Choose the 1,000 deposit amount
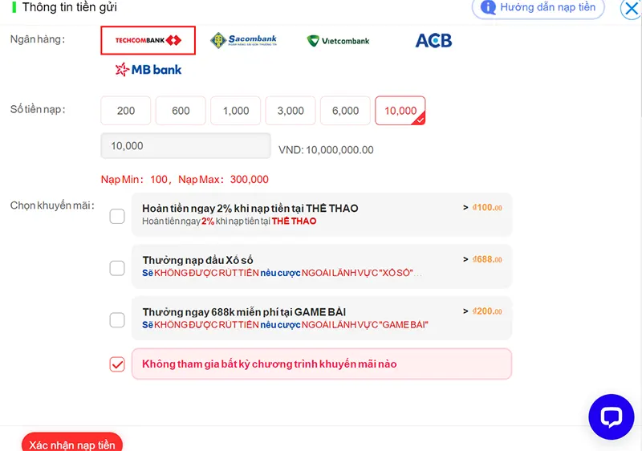The image size is (642, 451). click(235, 111)
